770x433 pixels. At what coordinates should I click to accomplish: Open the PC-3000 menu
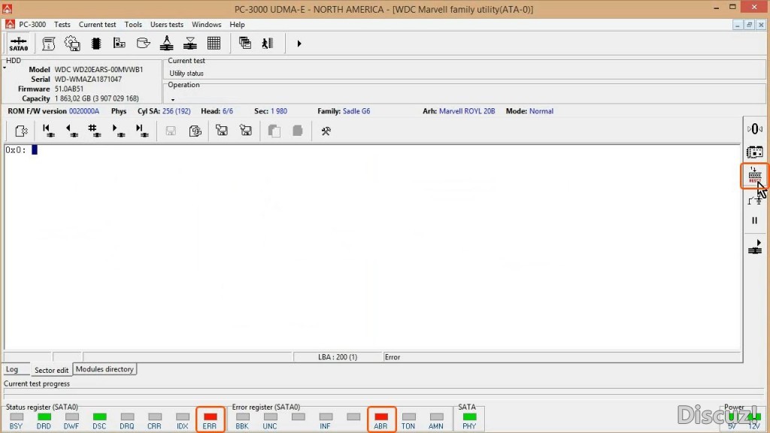[32, 25]
